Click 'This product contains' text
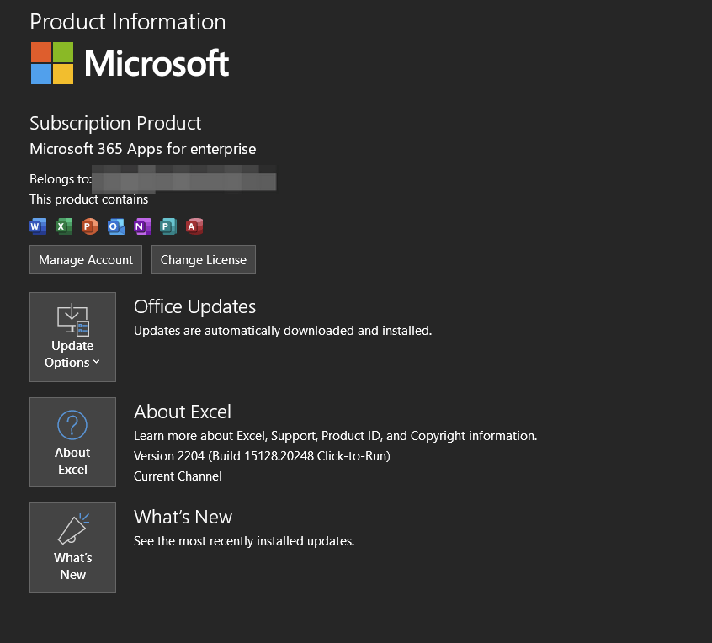712x643 pixels. click(x=88, y=199)
